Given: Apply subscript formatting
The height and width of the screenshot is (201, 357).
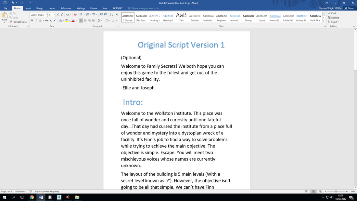Looking at the screenshot, I should (x=50, y=20).
